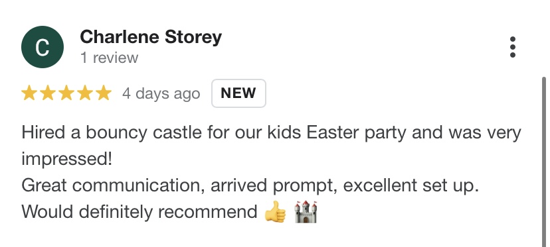This screenshot has height=247, width=550.
Task: Click the fifth yellow rating star
Action: [104, 93]
